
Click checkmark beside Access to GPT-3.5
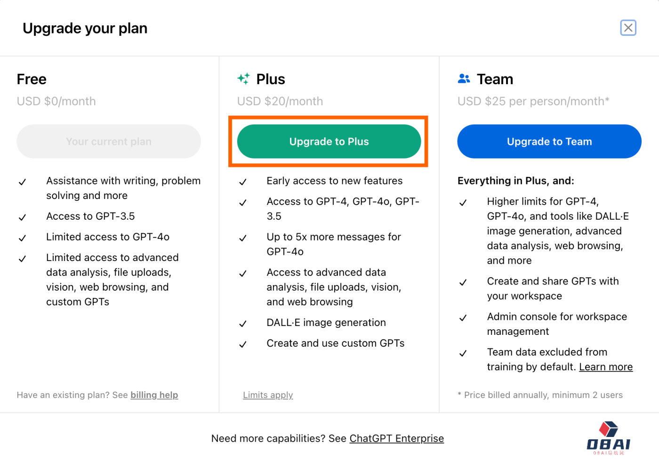click(22, 217)
